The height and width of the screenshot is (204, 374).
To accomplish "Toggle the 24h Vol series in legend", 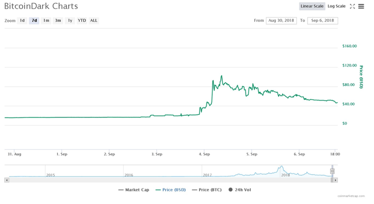I will (x=240, y=190).
